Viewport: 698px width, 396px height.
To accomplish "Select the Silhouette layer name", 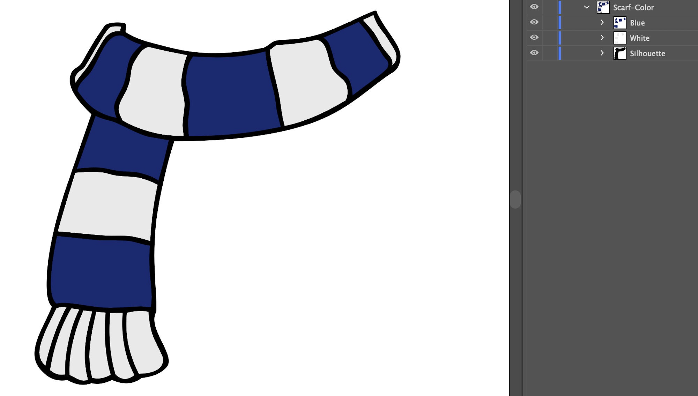I will pos(647,53).
